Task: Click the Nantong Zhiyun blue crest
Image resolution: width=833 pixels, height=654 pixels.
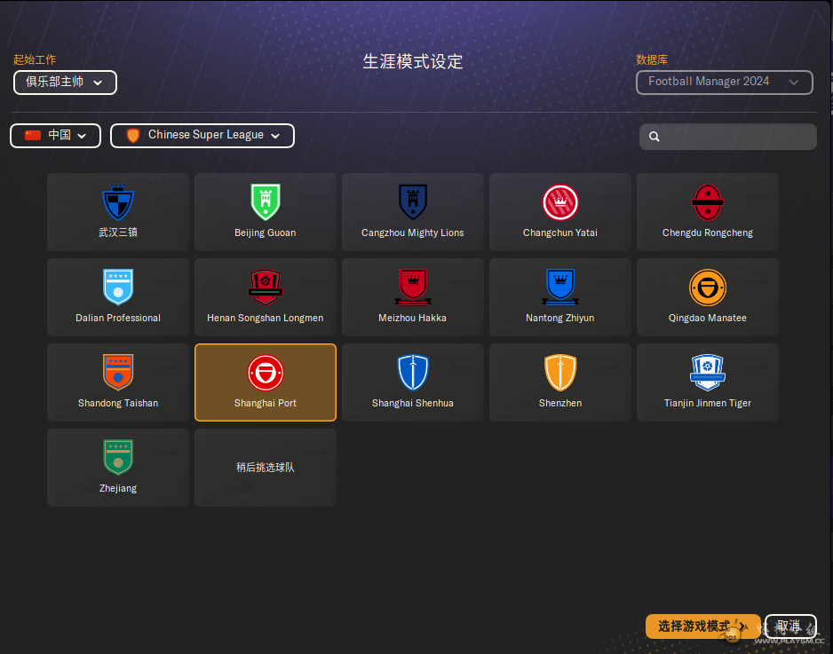Action: (x=560, y=288)
